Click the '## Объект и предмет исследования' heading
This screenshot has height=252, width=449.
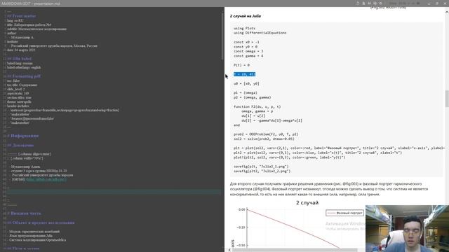click(41, 223)
